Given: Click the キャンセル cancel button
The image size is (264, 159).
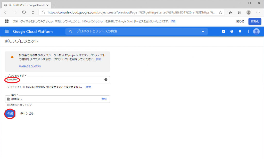Looking at the screenshot, I should point(27,113).
